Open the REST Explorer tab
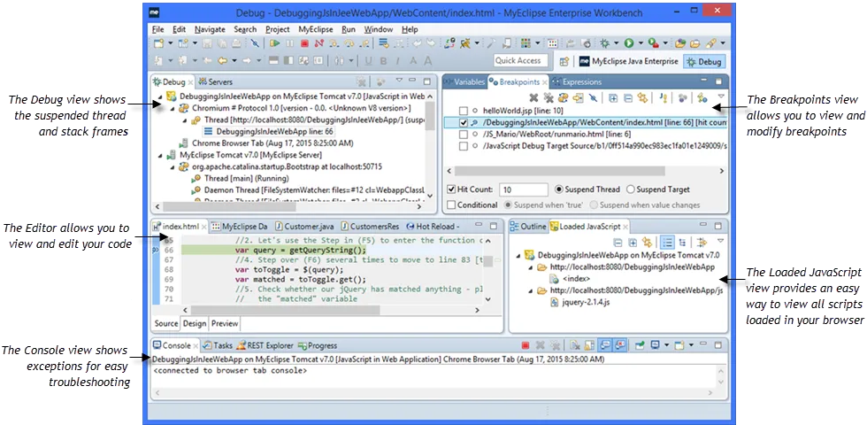 coord(265,345)
